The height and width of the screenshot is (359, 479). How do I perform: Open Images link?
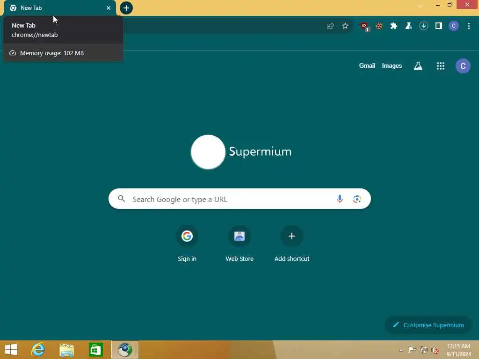coord(392,65)
